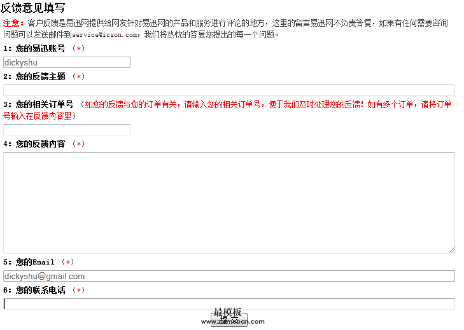Viewport: 464px width, 330px height.
Task: Click the red 注意: warning text
Action: (x=13, y=23)
